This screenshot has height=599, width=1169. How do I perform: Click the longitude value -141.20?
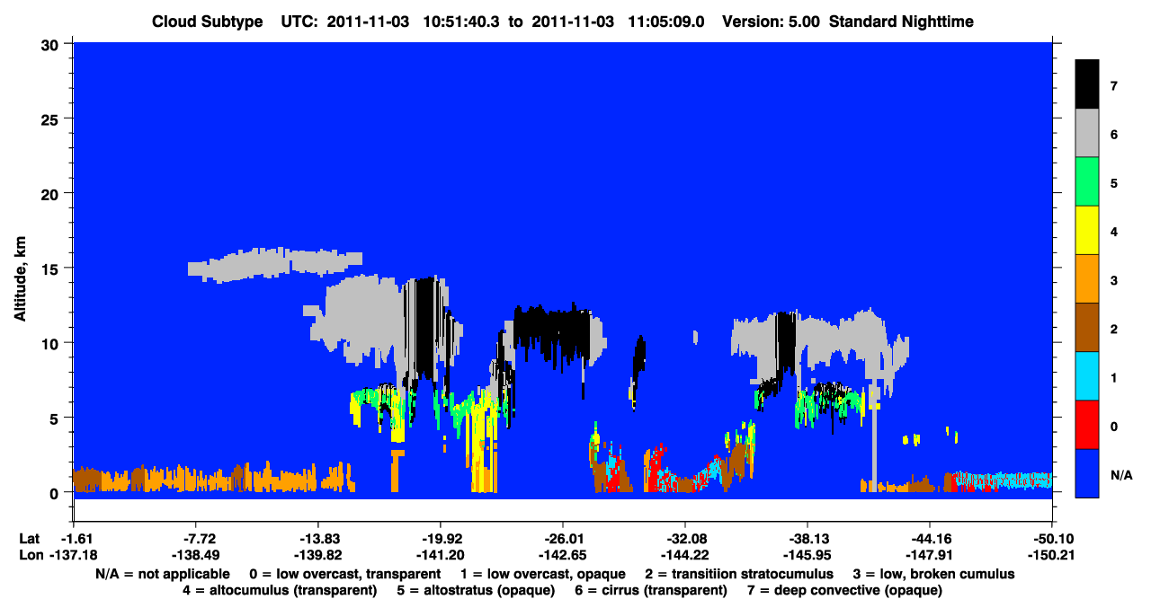[440, 555]
